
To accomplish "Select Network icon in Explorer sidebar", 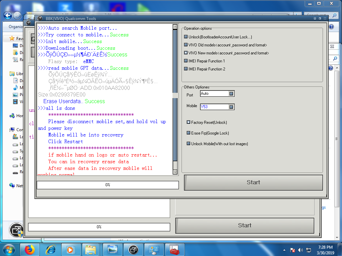I will coord(12,186).
